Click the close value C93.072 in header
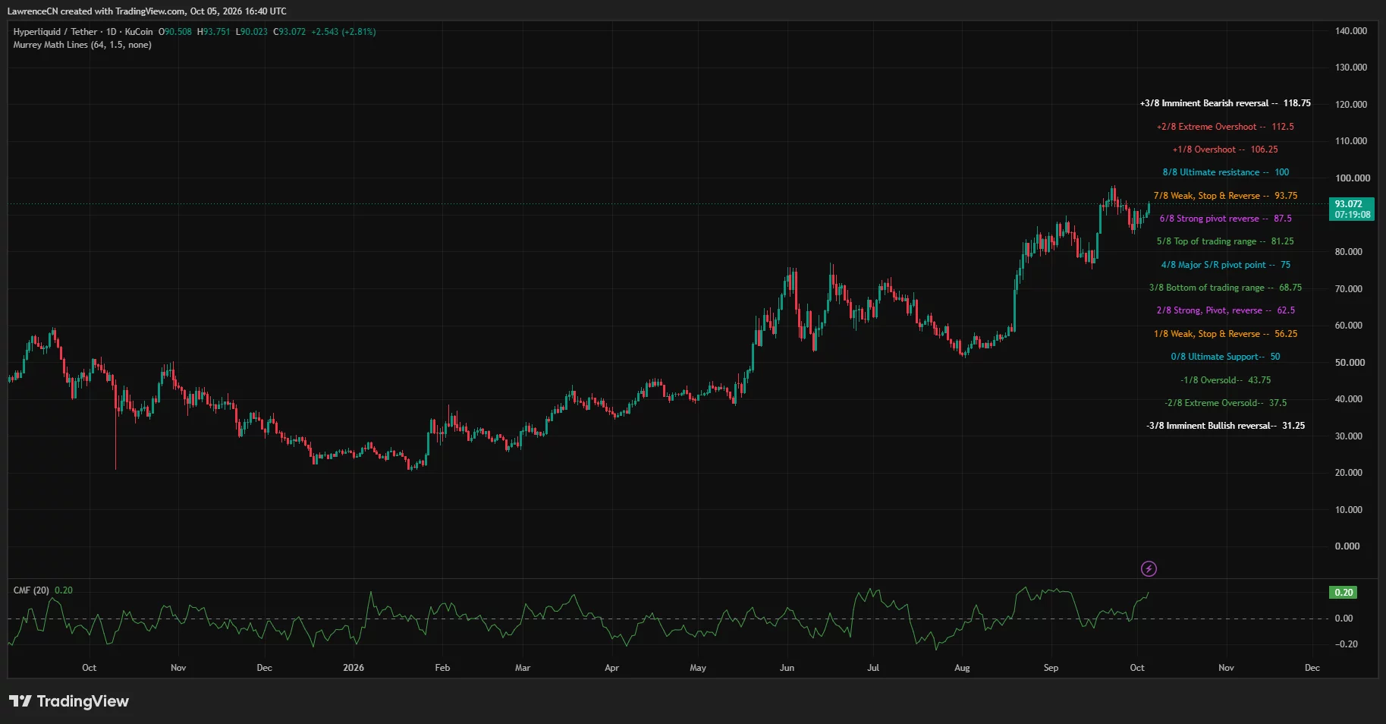The height and width of the screenshot is (724, 1386). [x=290, y=32]
